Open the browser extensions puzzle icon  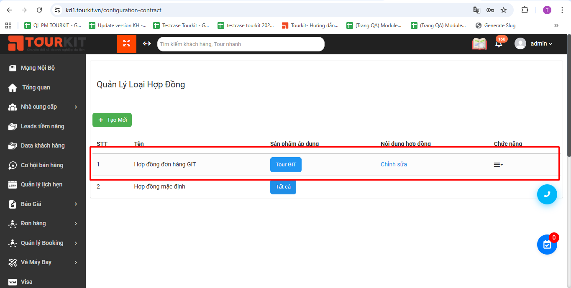(525, 10)
